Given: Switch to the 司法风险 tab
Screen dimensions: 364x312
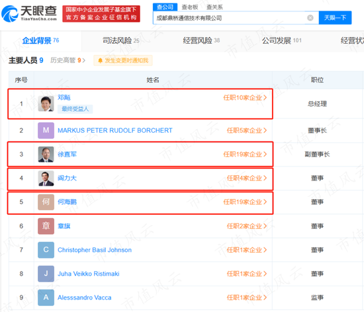Looking at the screenshot, I should point(121,40).
